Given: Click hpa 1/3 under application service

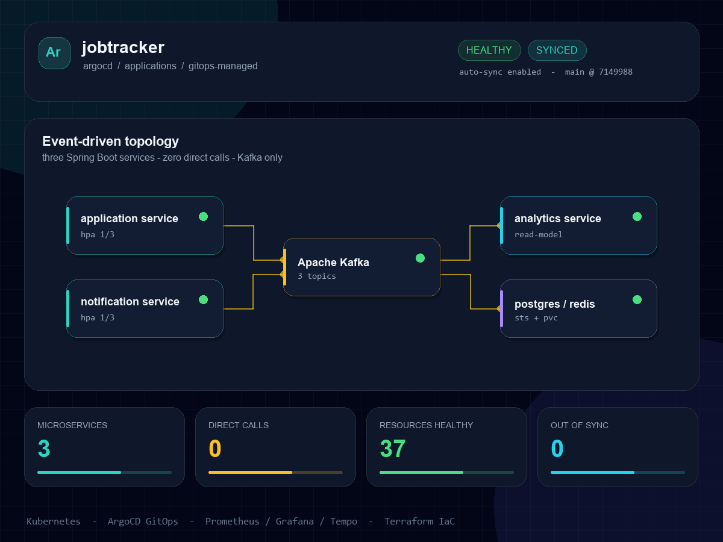Looking at the screenshot, I should 98,234.
